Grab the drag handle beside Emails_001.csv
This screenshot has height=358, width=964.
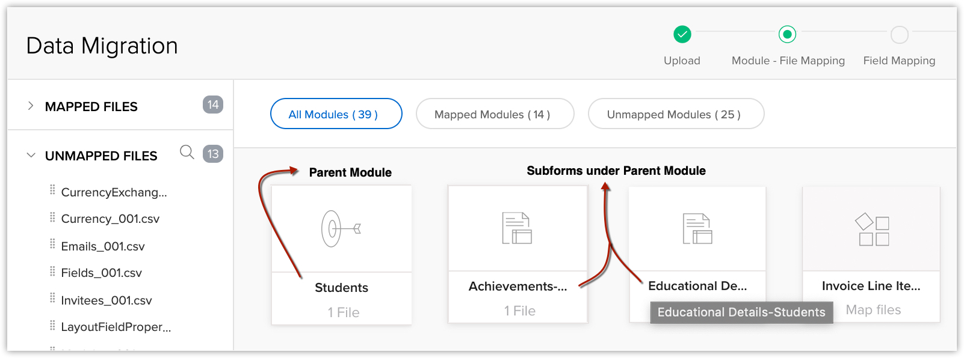tap(52, 244)
